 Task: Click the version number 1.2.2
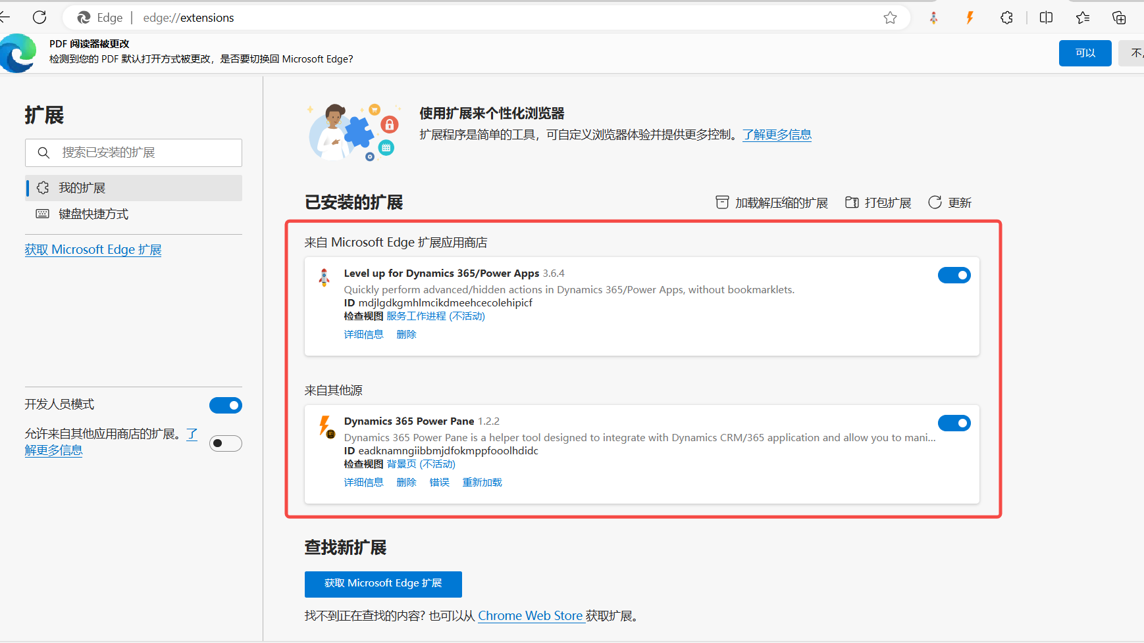point(488,421)
